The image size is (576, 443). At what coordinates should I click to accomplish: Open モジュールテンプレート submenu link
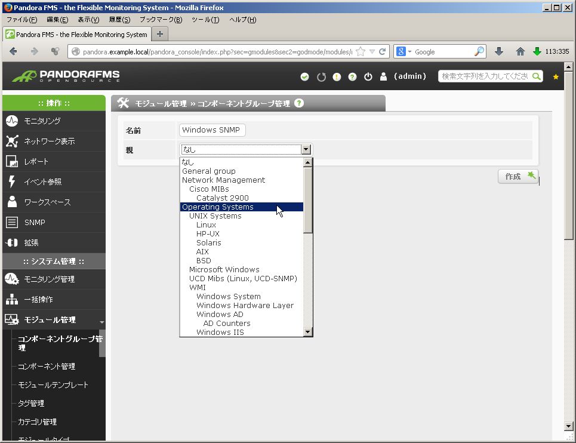tap(53, 385)
